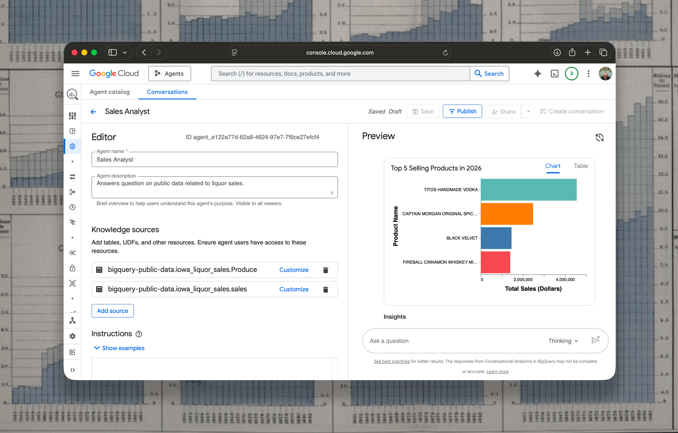Click the red Fireball Cinnamon Whiskey bar

tap(495, 262)
